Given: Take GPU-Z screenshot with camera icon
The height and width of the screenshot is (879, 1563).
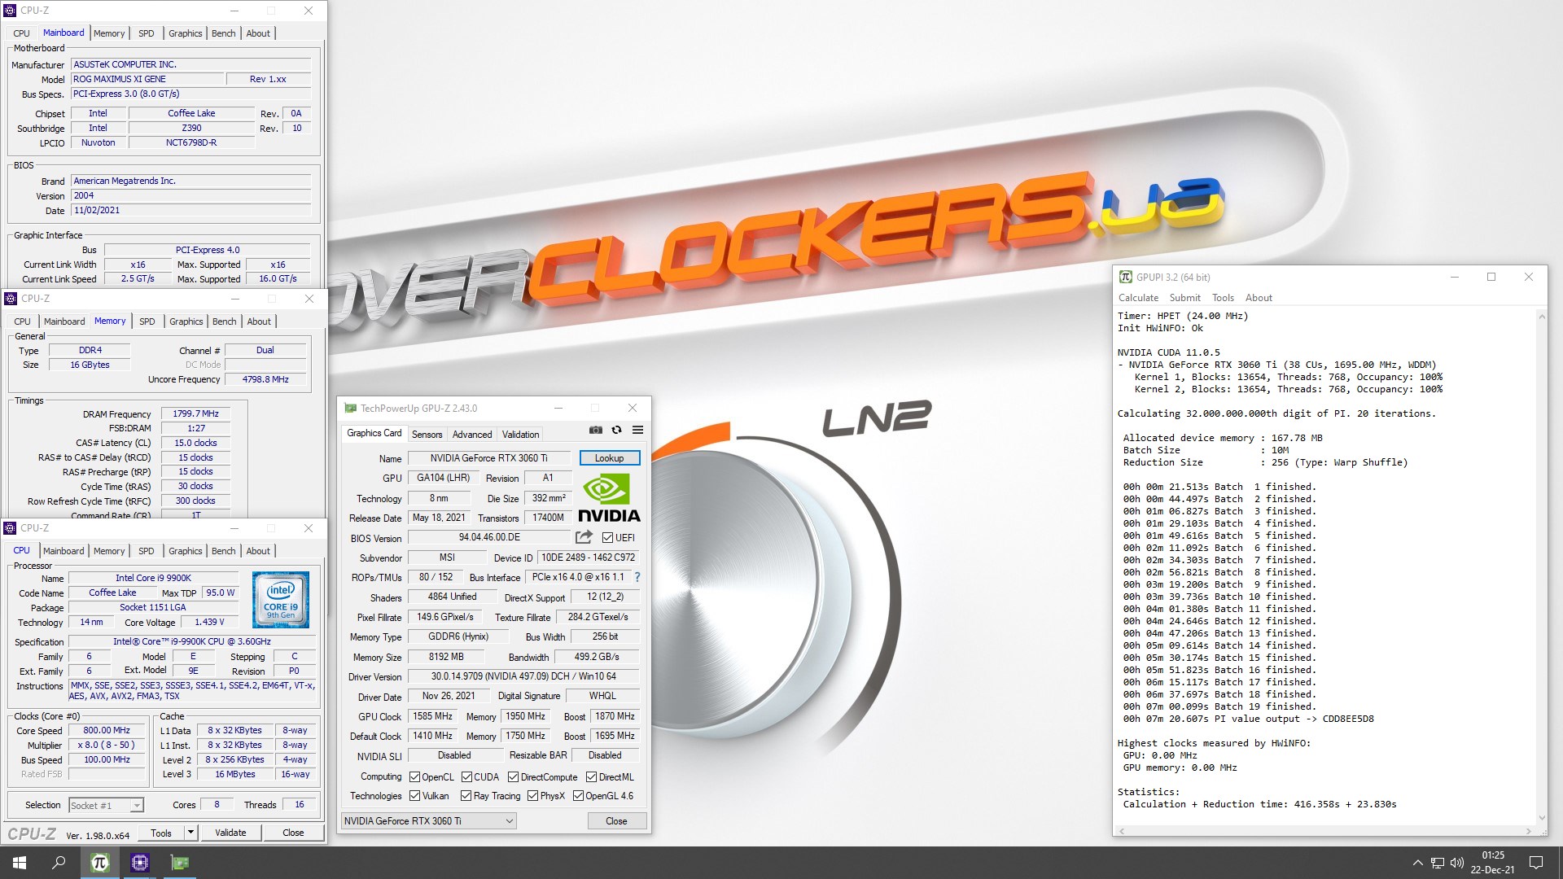Looking at the screenshot, I should click(x=596, y=430).
